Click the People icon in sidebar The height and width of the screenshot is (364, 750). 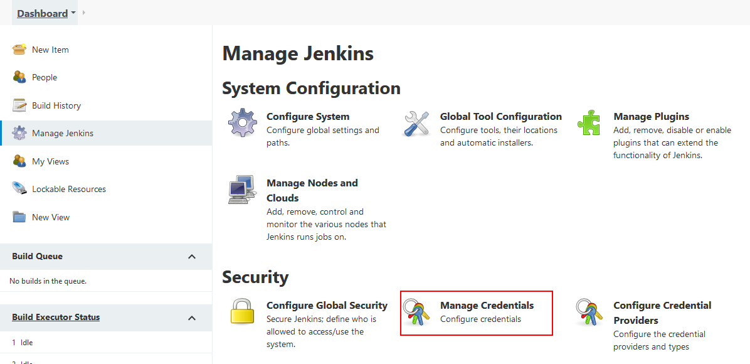(x=19, y=77)
